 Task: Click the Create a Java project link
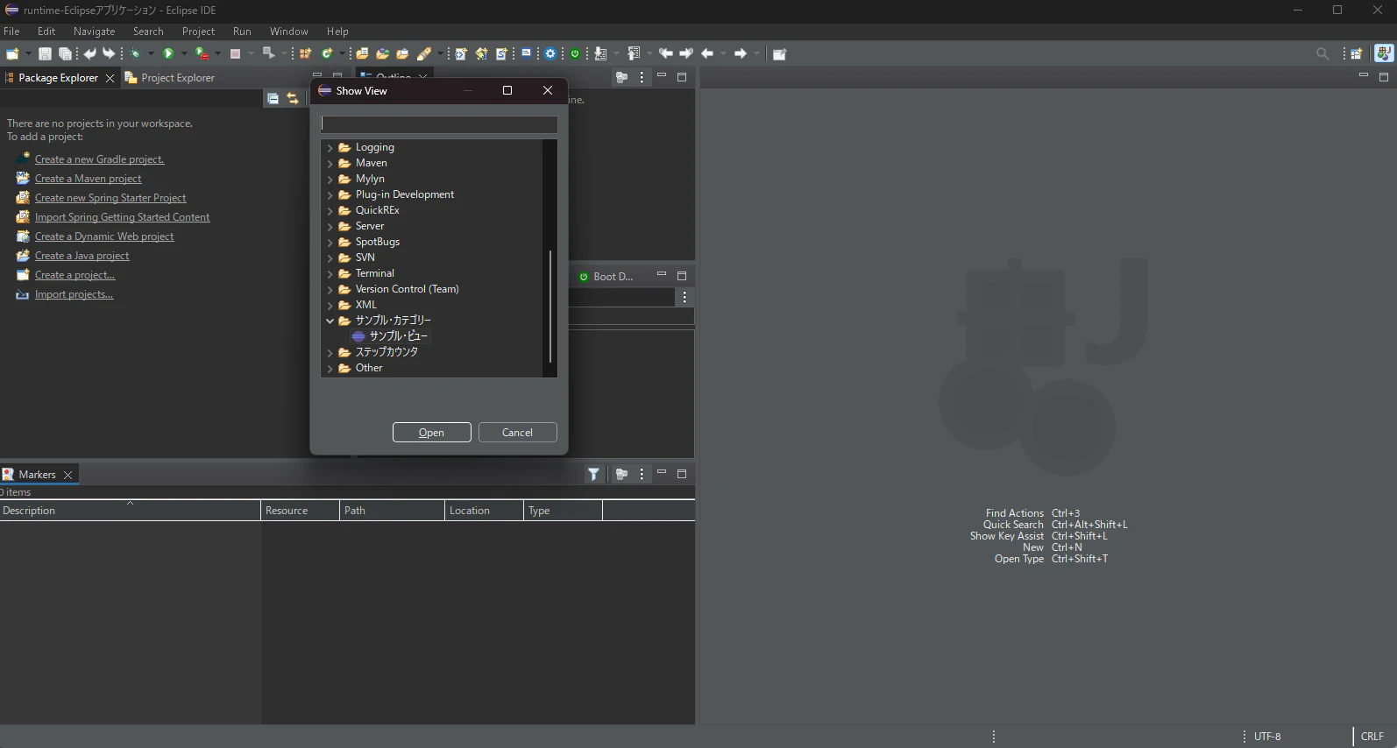coord(82,256)
